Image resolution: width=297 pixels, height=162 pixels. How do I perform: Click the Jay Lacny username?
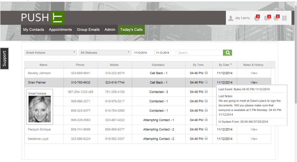242,18
